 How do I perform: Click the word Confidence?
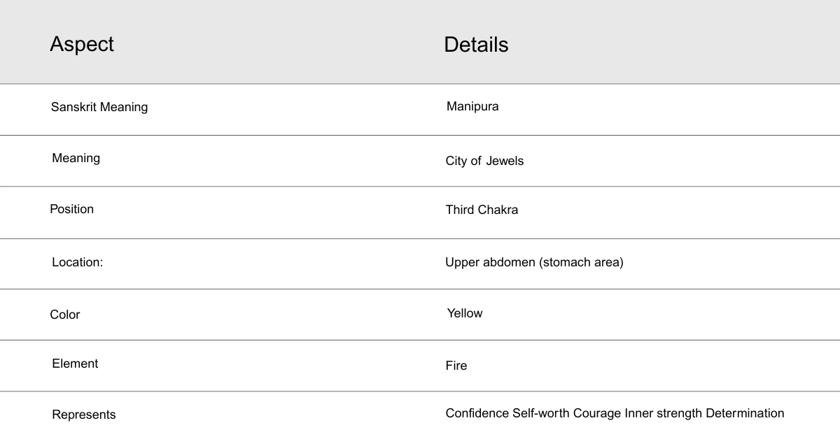coord(477,413)
